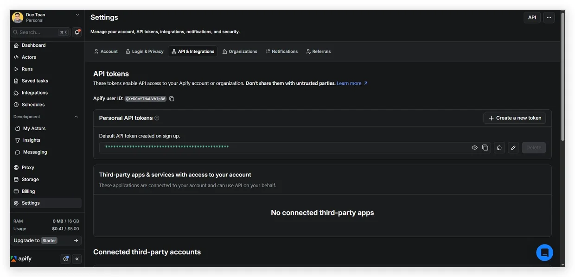
Task: Click the Connected third-party accounts heading
Action: coord(147,252)
